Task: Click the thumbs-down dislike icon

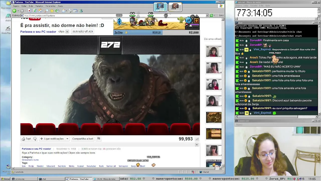Action: [x=35, y=139]
